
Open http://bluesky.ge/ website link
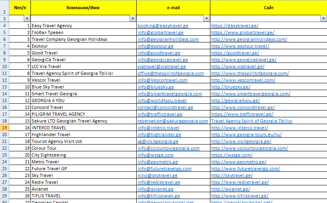(x=231, y=87)
